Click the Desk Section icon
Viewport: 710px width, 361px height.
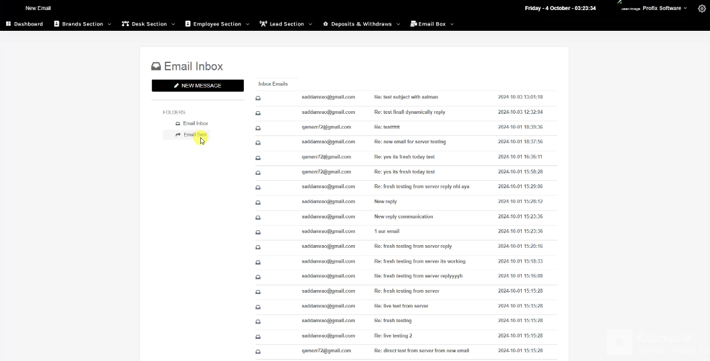pos(125,24)
